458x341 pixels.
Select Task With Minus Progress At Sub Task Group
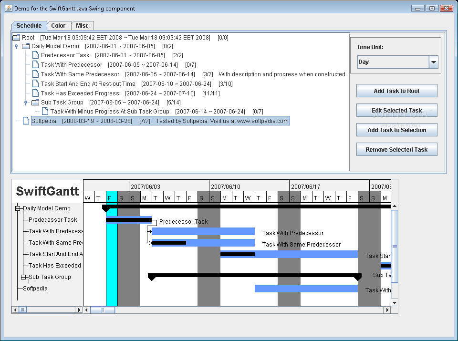(157, 111)
